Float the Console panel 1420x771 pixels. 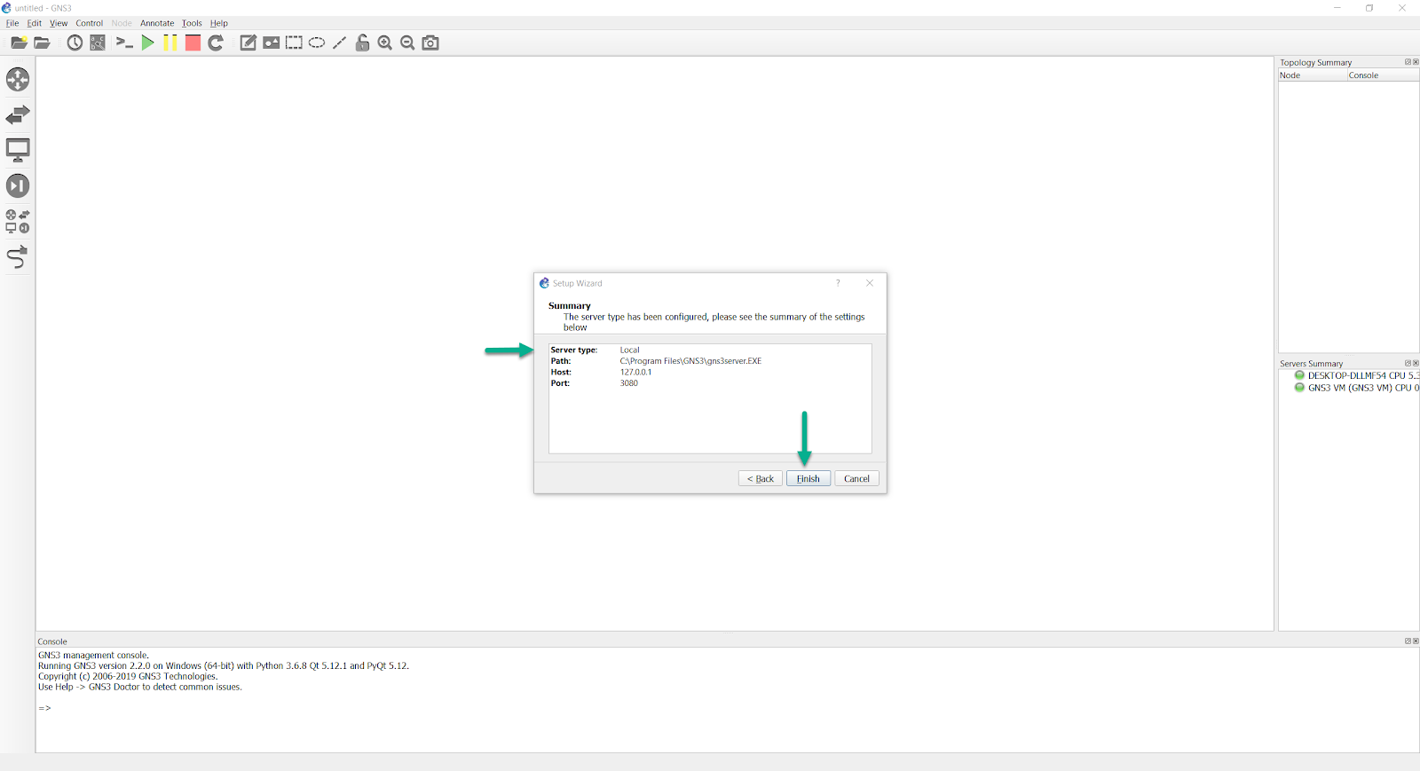point(1408,641)
